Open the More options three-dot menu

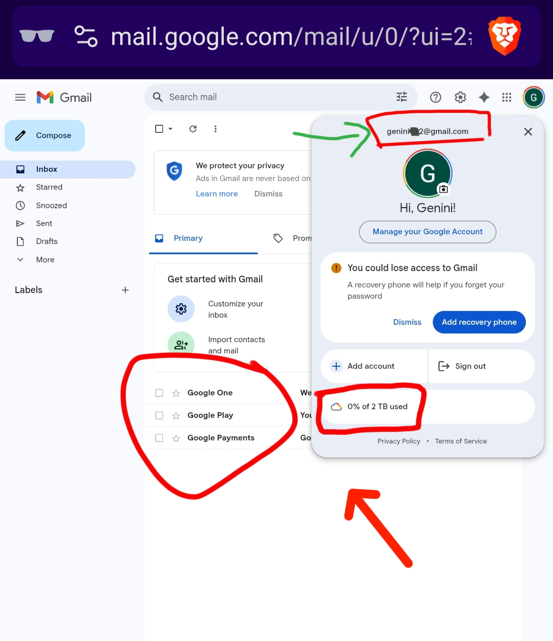point(216,129)
